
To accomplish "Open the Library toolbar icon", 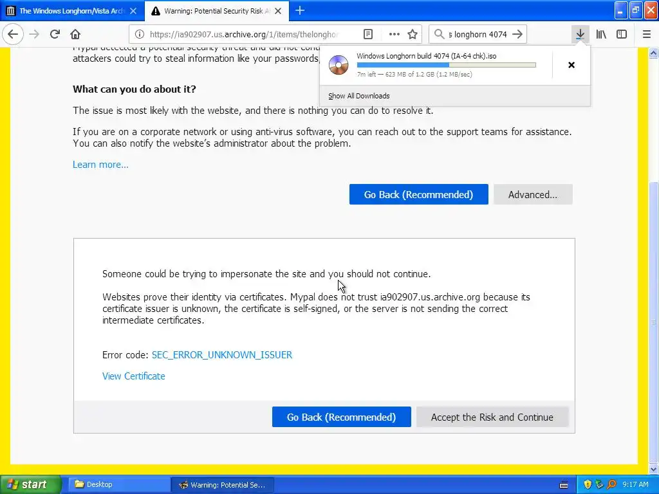I will [601, 34].
